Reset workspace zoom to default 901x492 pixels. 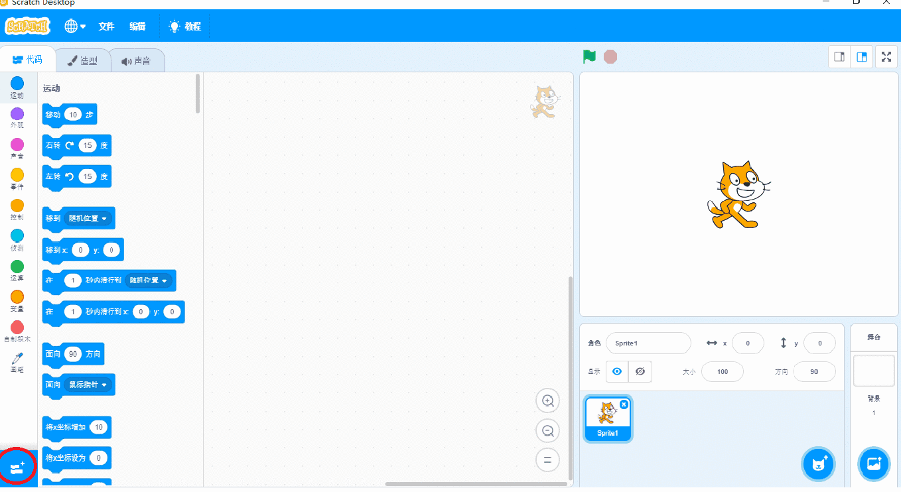pos(548,460)
